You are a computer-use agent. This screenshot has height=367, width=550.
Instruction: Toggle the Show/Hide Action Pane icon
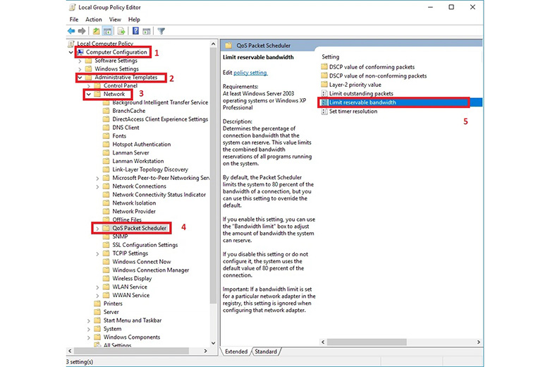(147, 31)
